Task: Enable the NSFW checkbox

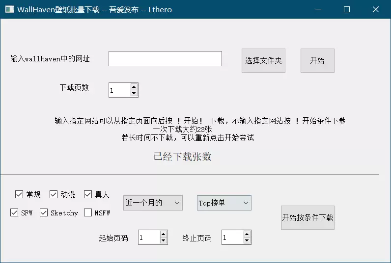Action: pyautogui.click(x=88, y=212)
